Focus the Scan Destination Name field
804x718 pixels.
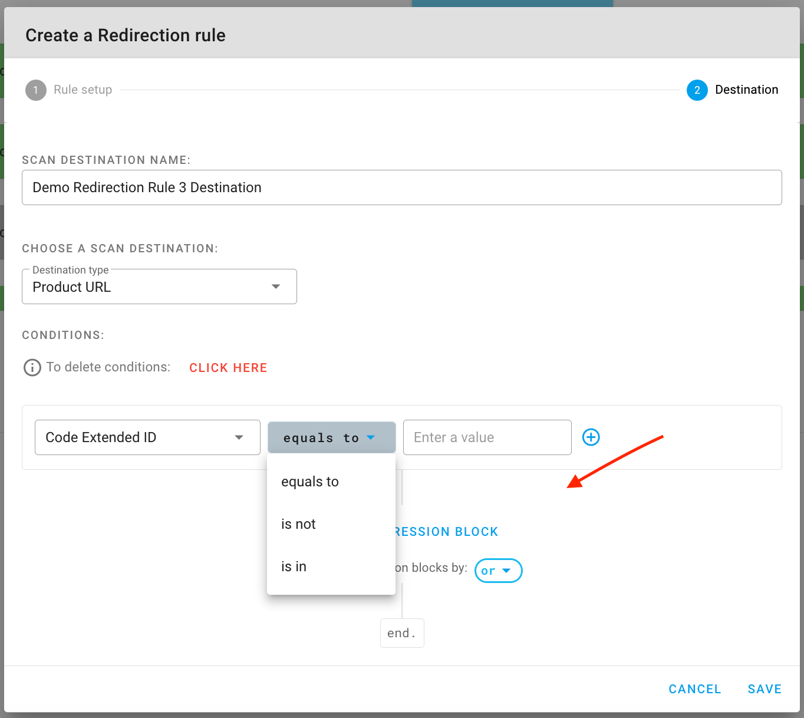[x=401, y=187]
